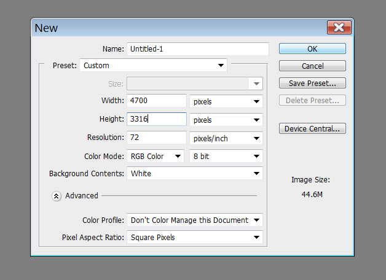
Task: Click the Advanced label text
Action: 82,196
